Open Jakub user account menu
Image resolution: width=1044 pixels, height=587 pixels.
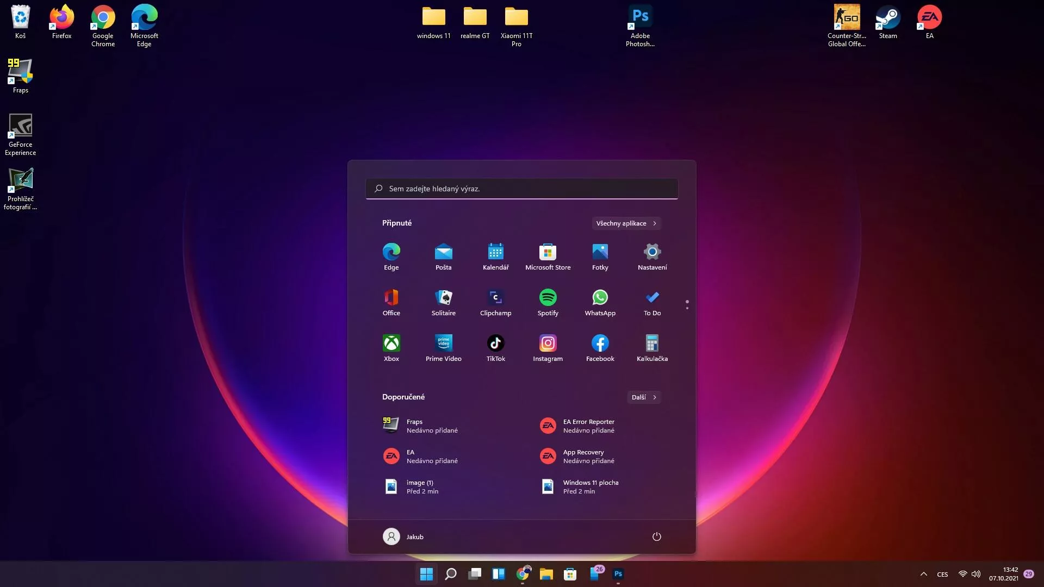pos(403,536)
